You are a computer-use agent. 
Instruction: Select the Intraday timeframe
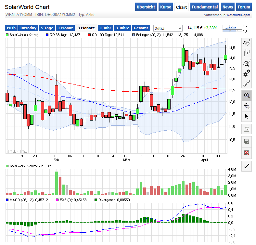(28, 28)
